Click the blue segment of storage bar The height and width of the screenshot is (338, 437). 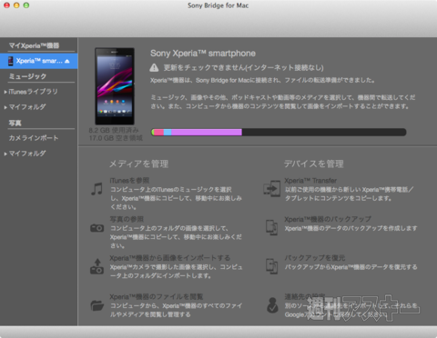168,132
